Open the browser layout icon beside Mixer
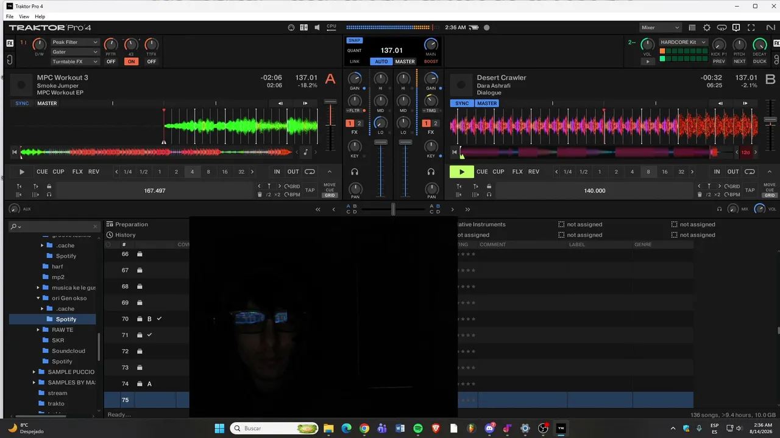The image size is (780, 438). (x=692, y=27)
